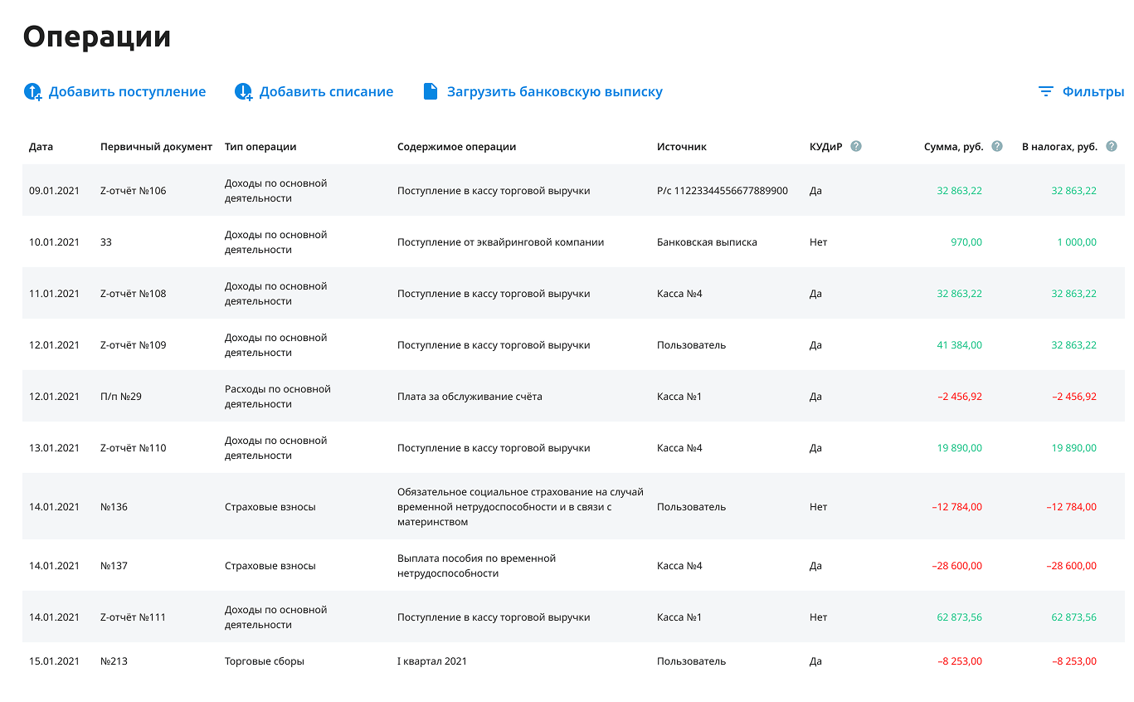Click the help icon beside В налогах, руб.
The image size is (1134, 702).
pos(1112,146)
